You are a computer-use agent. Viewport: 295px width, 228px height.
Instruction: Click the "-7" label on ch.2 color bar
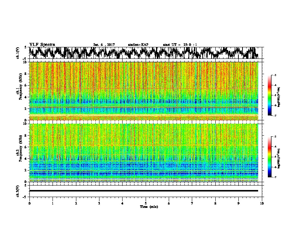coord(275,177)
